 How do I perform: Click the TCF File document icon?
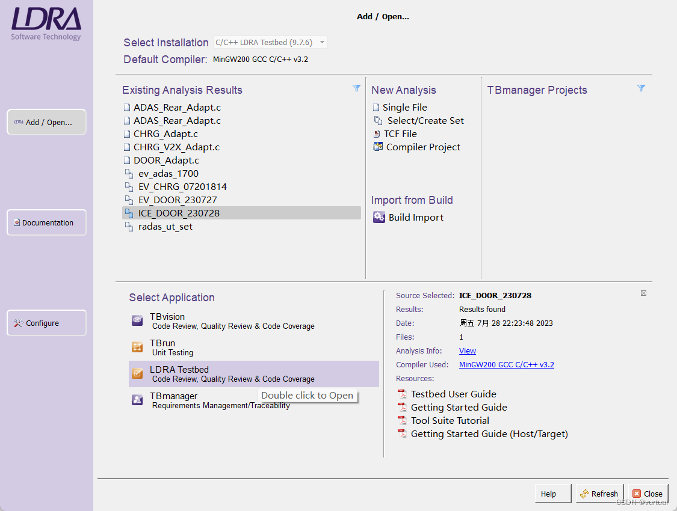coord(377,133)
